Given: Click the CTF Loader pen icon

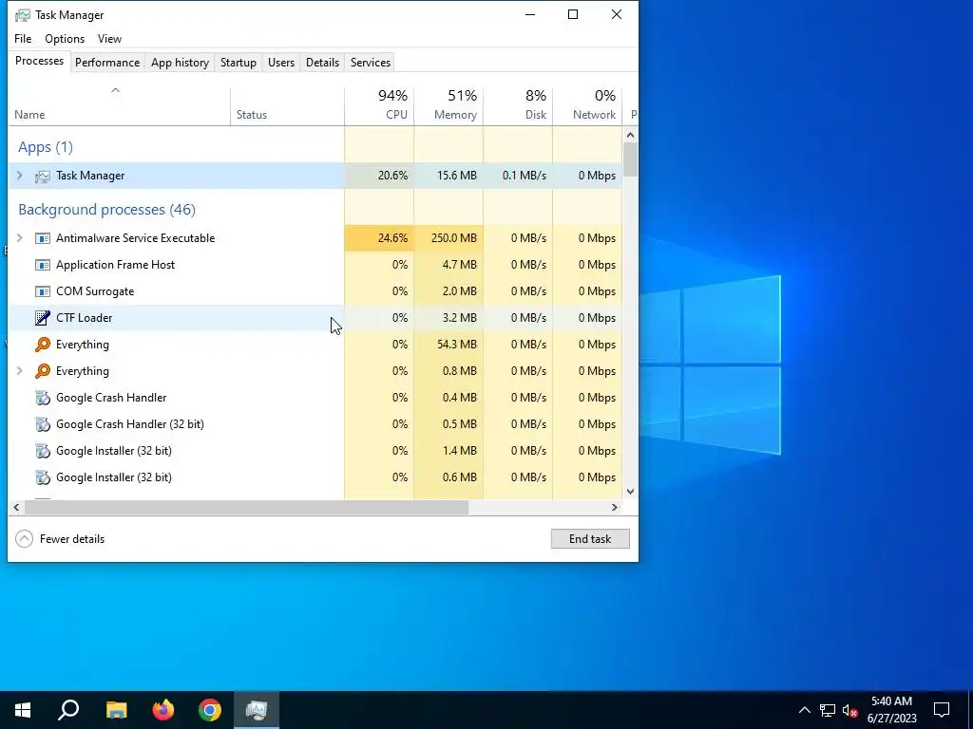Looking at the screenshot, I should 42,318.
